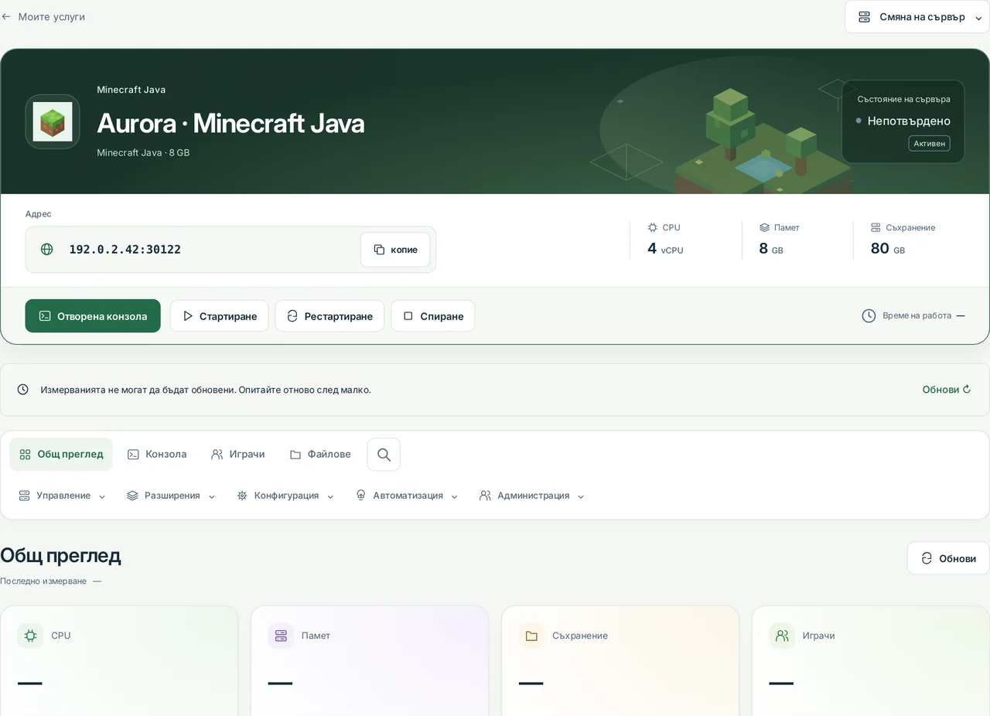Open the search magnifier button
This screenshot has height=716, width=990.
pos(384,455)
